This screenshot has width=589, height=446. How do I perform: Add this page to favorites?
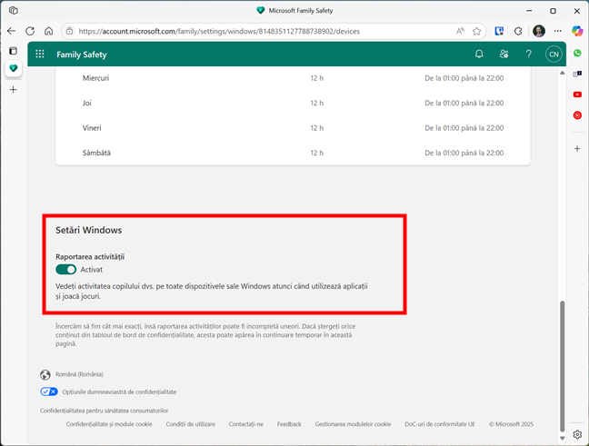click(476, 31)
